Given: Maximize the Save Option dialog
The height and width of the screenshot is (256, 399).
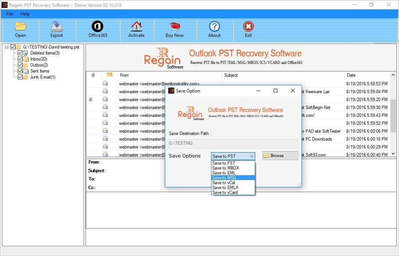Looking at the screenshot, I should (x=275, y=91).
